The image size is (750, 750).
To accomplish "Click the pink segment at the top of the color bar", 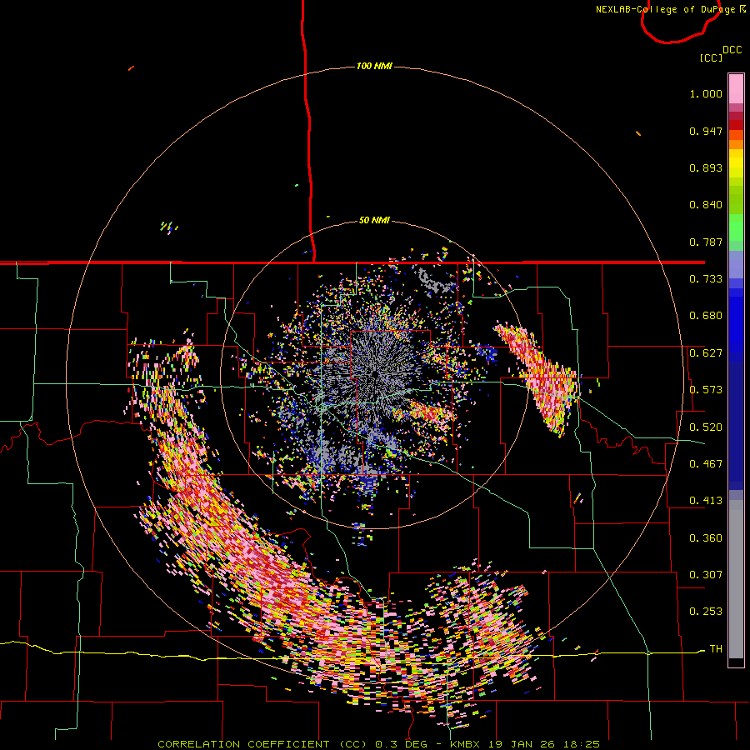I will click(x=736, y=88).
